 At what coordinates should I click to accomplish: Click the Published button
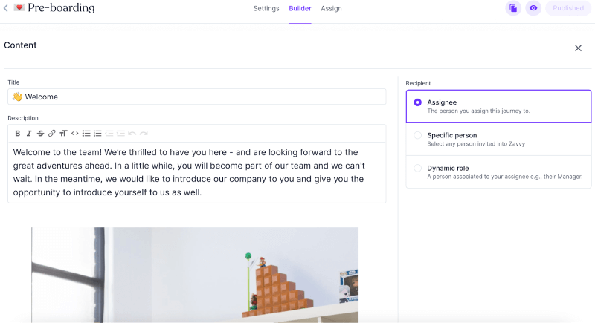568,8
